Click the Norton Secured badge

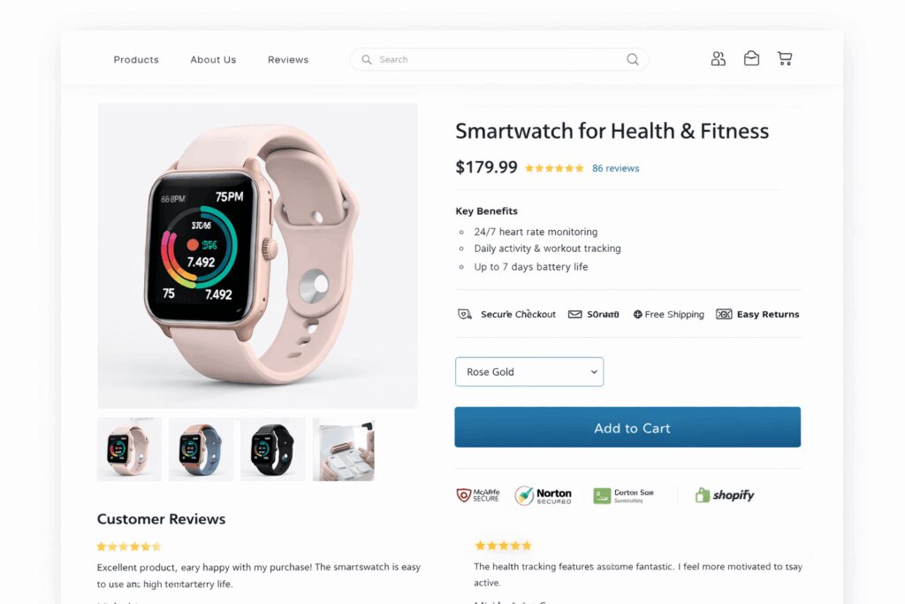[544, 495]
